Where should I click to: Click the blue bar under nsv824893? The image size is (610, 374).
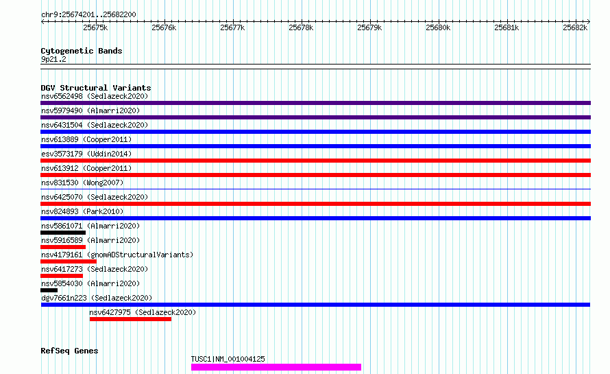315,218
